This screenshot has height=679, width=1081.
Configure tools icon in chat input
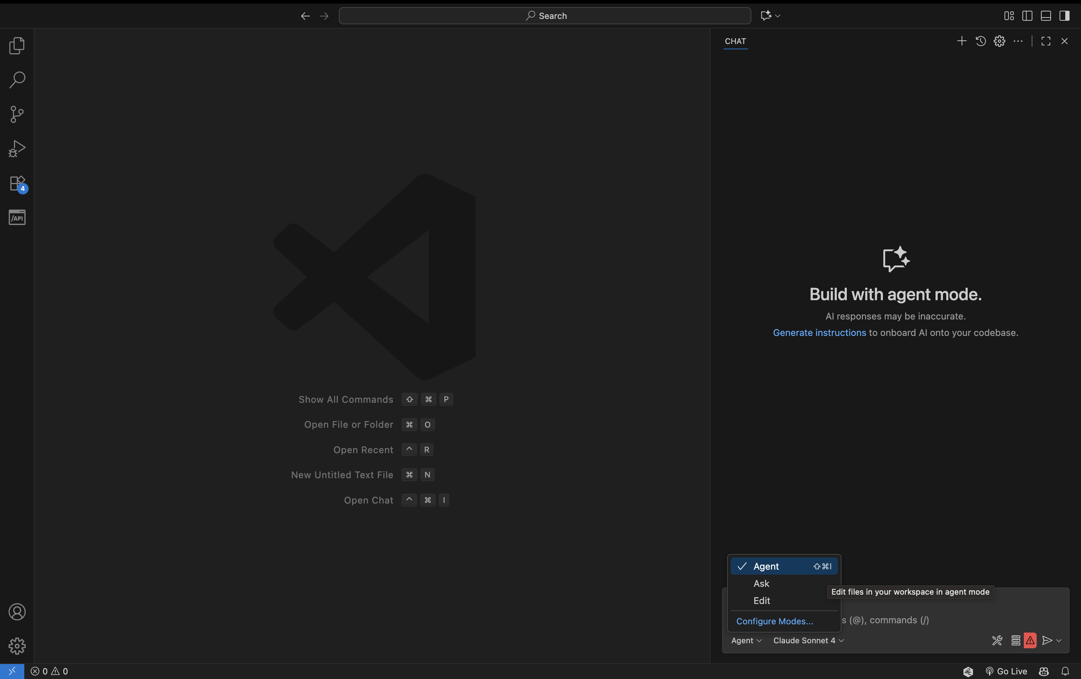(x=997, y=640)
